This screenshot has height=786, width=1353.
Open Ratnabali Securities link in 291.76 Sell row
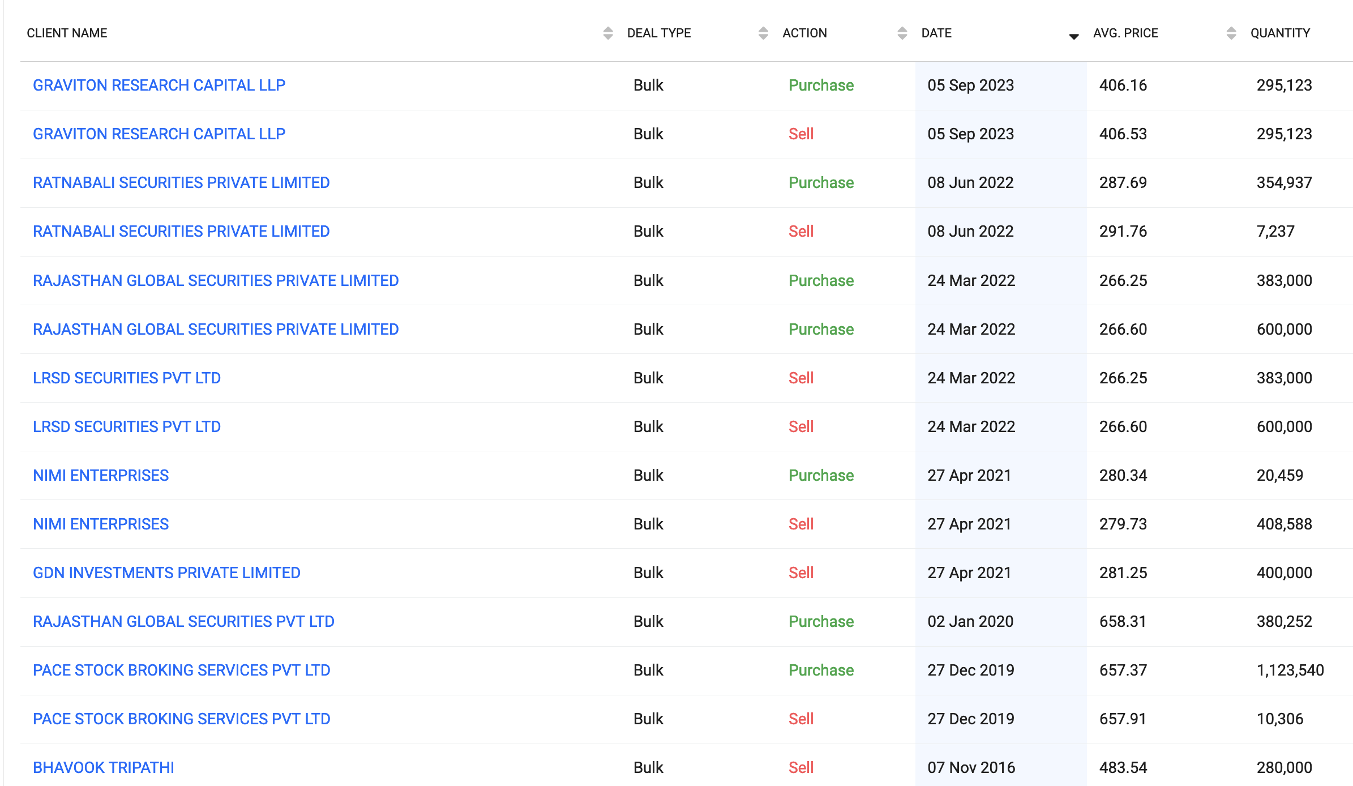(x=181, y=232)
